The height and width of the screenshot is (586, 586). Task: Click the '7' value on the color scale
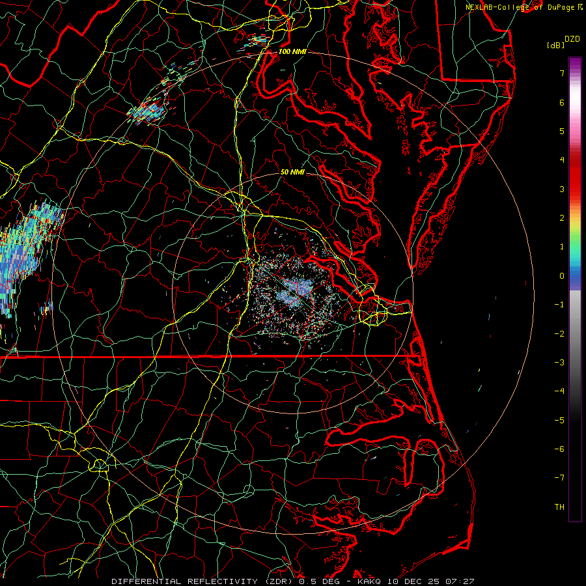click(562, 73)
